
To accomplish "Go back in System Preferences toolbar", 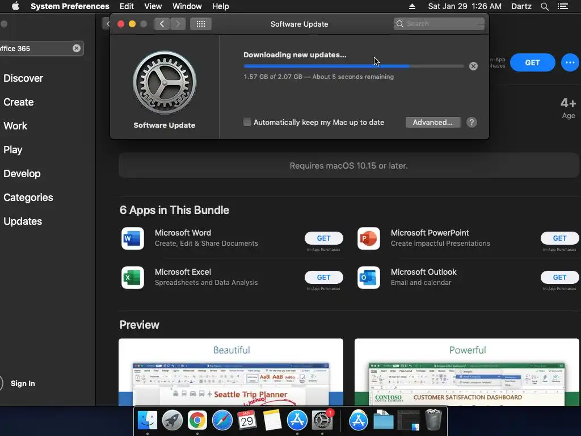I will pyautogui.click(x=162, y=24).
